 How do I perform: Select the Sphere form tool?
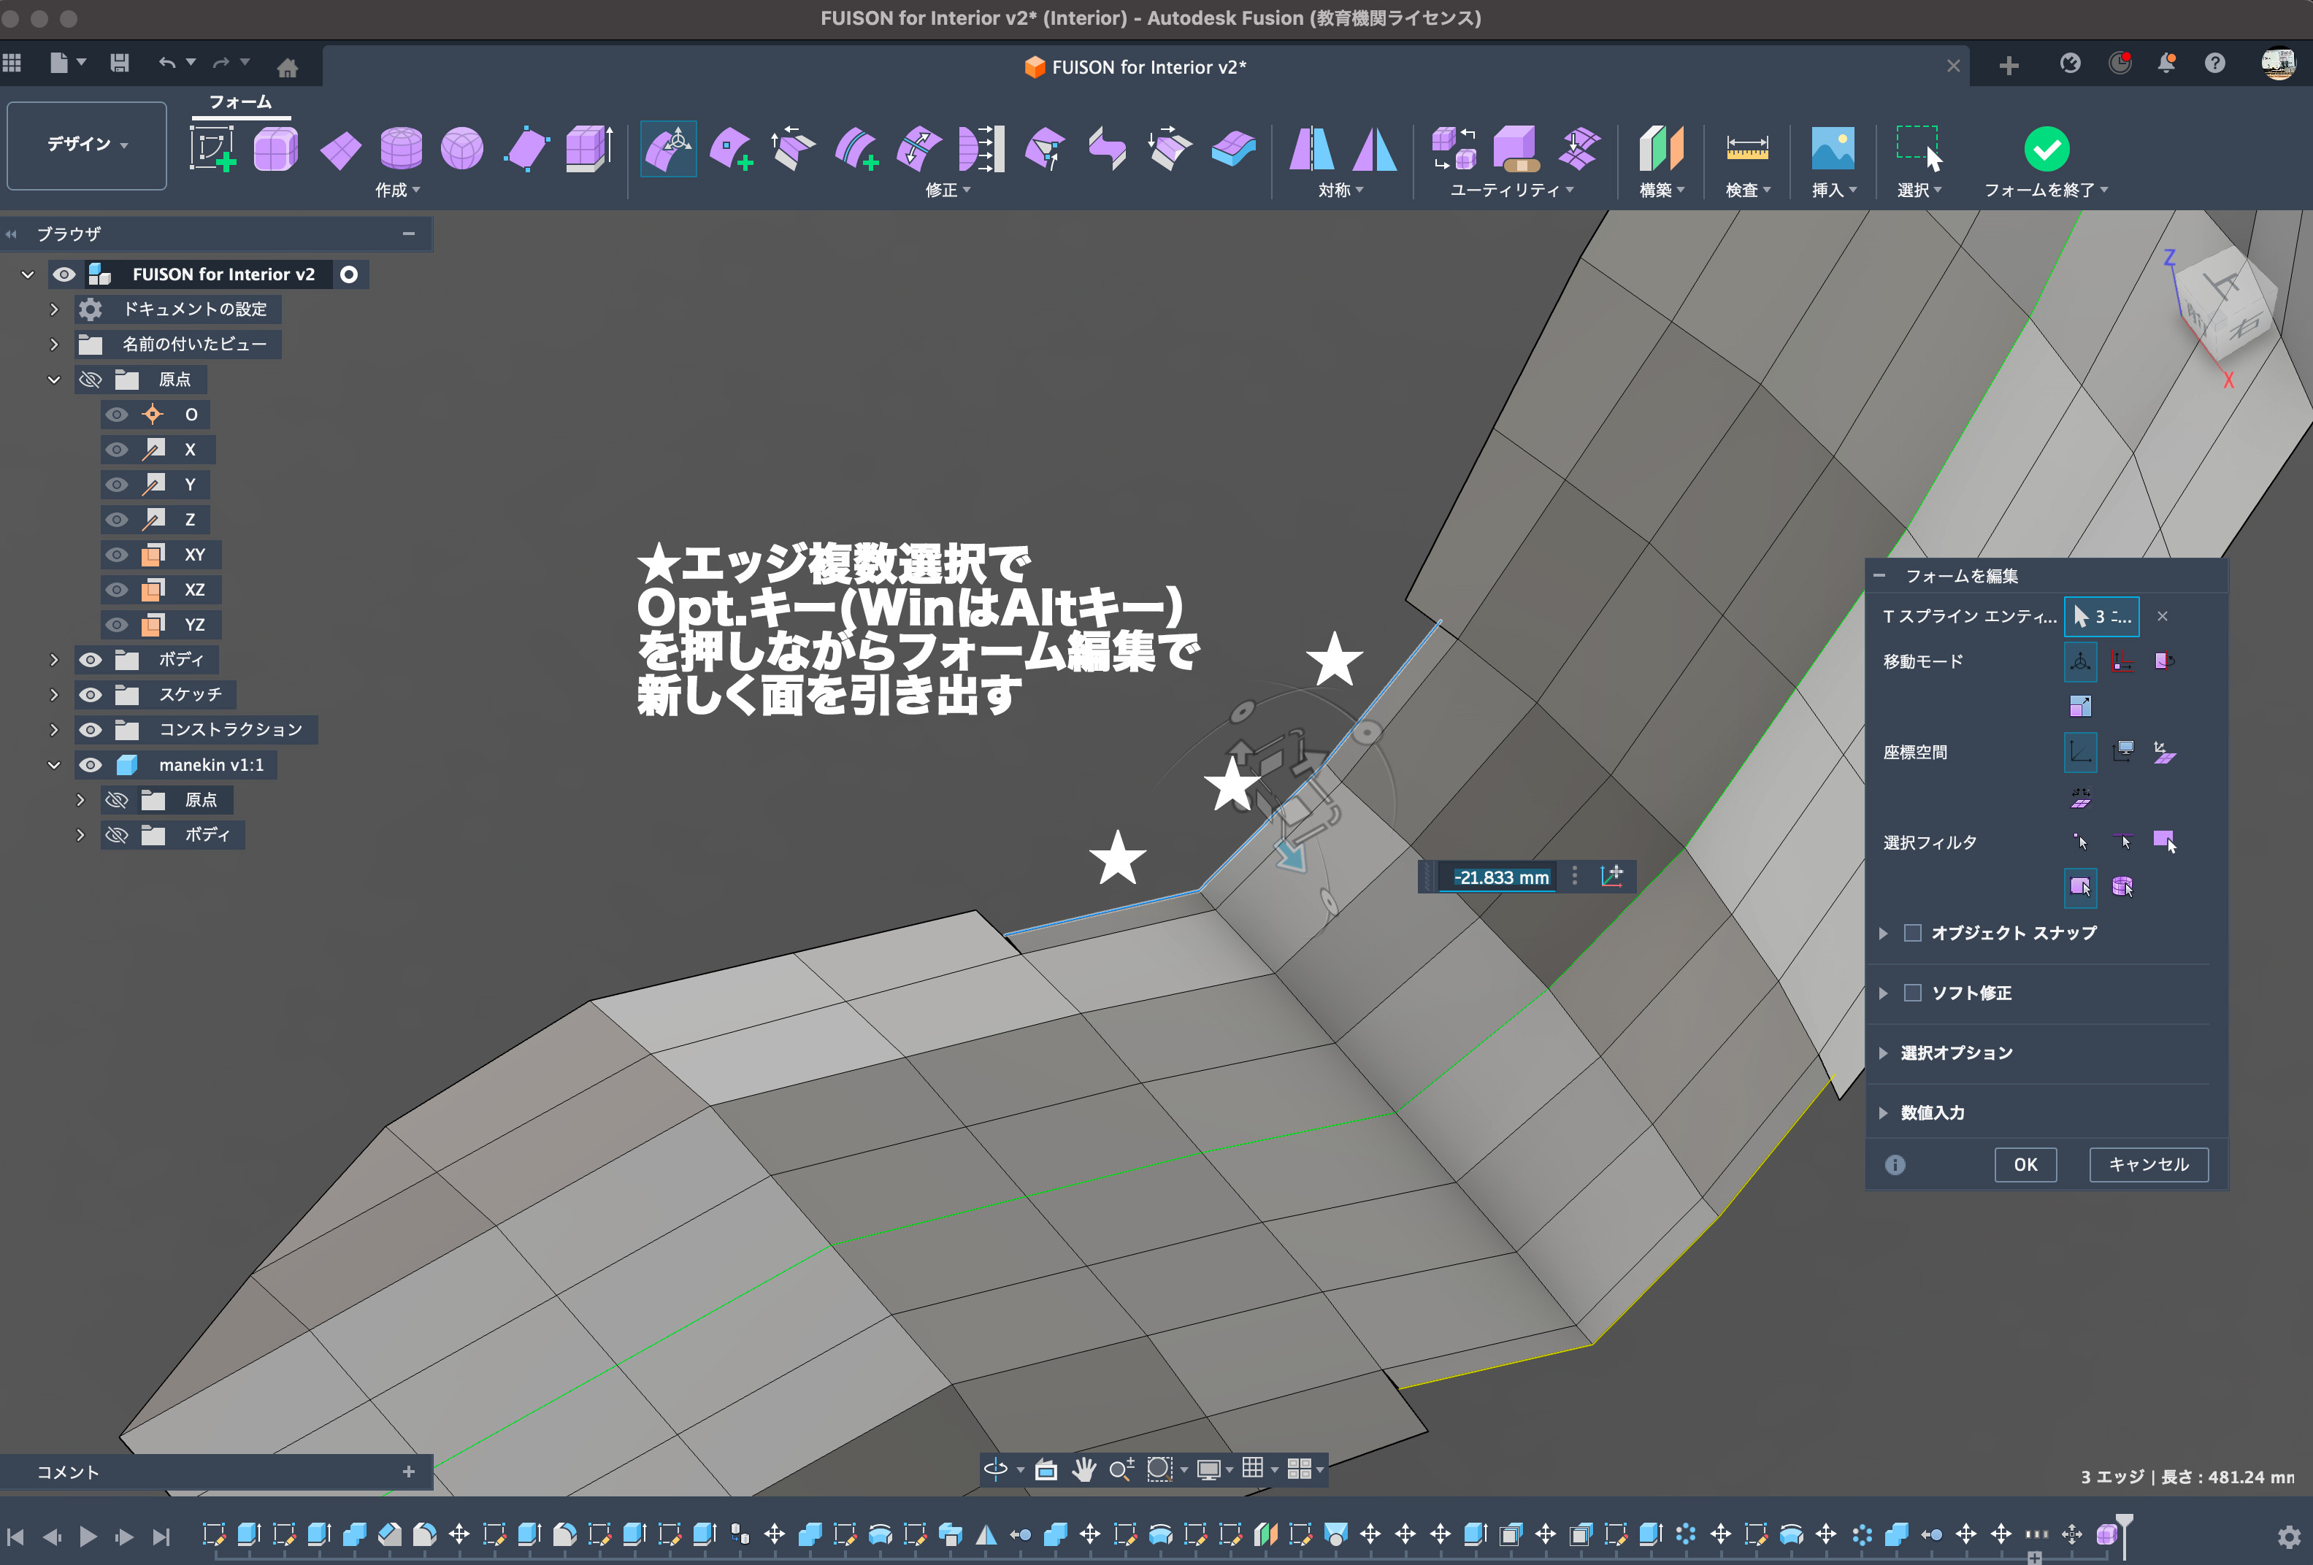tap(462, 149)
